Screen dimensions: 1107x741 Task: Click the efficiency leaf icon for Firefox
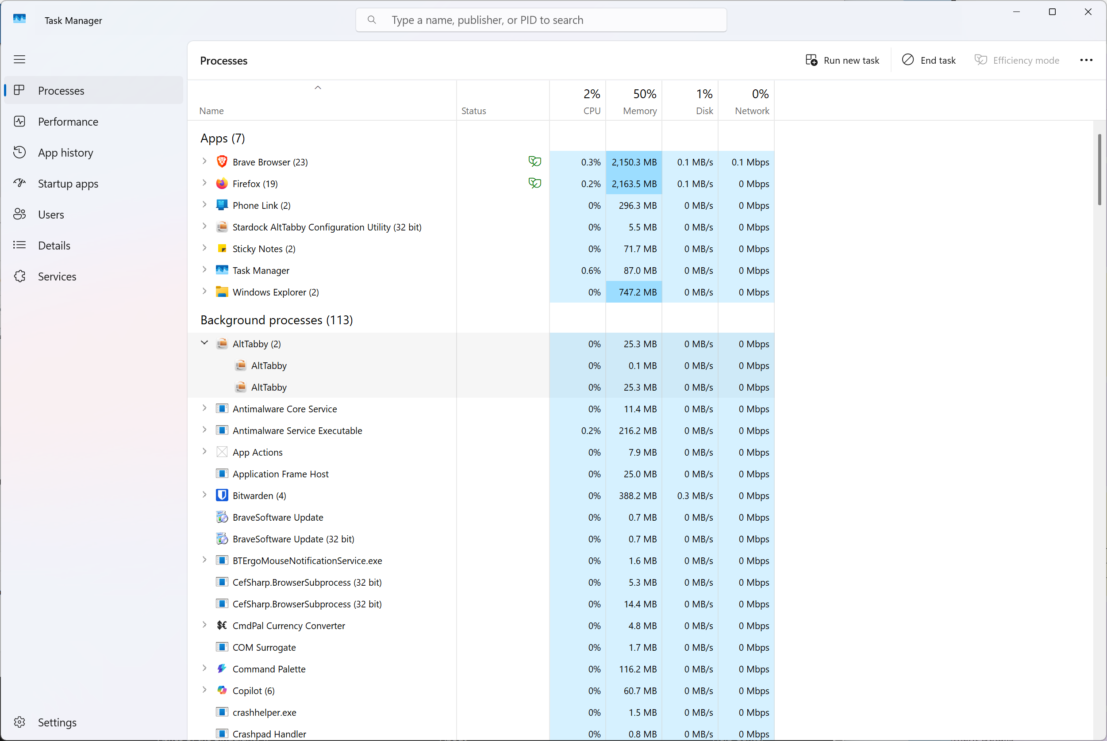pyautogui.click(x=534, y=183)
